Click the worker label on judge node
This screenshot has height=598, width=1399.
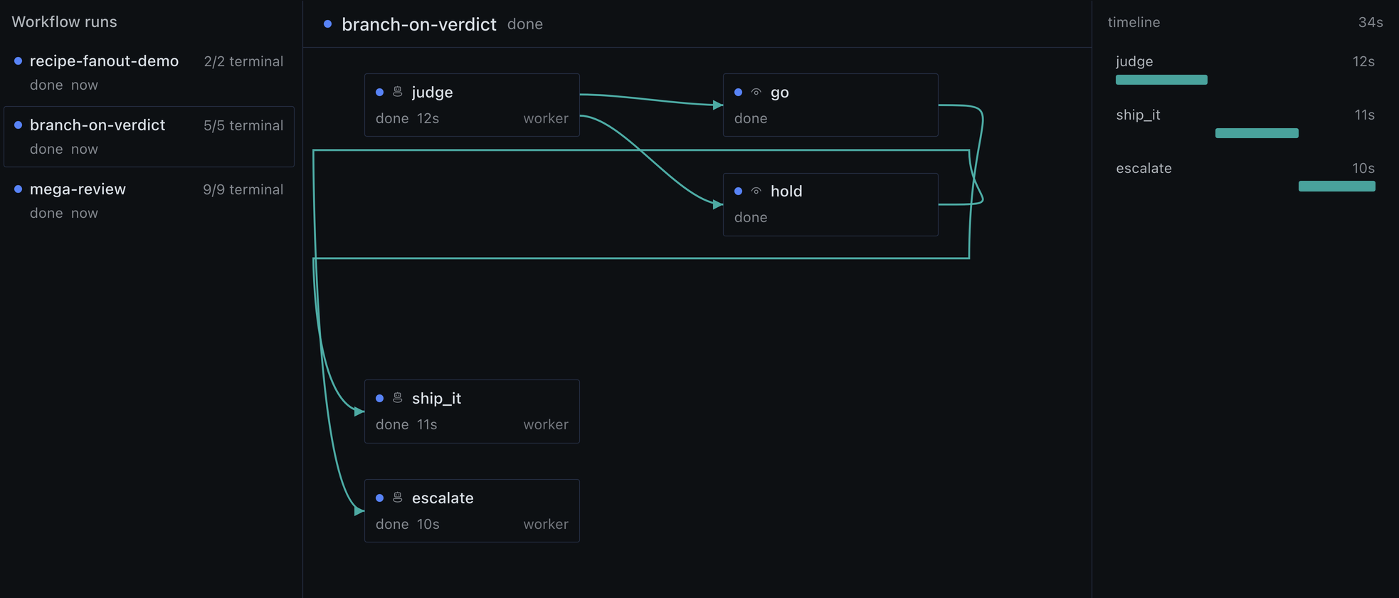546,118
